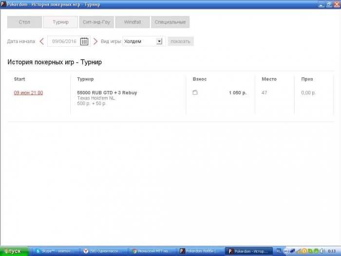Click the Pokerdom logo in title bar
The image size is (341, 256).
(x=3, y=4)
